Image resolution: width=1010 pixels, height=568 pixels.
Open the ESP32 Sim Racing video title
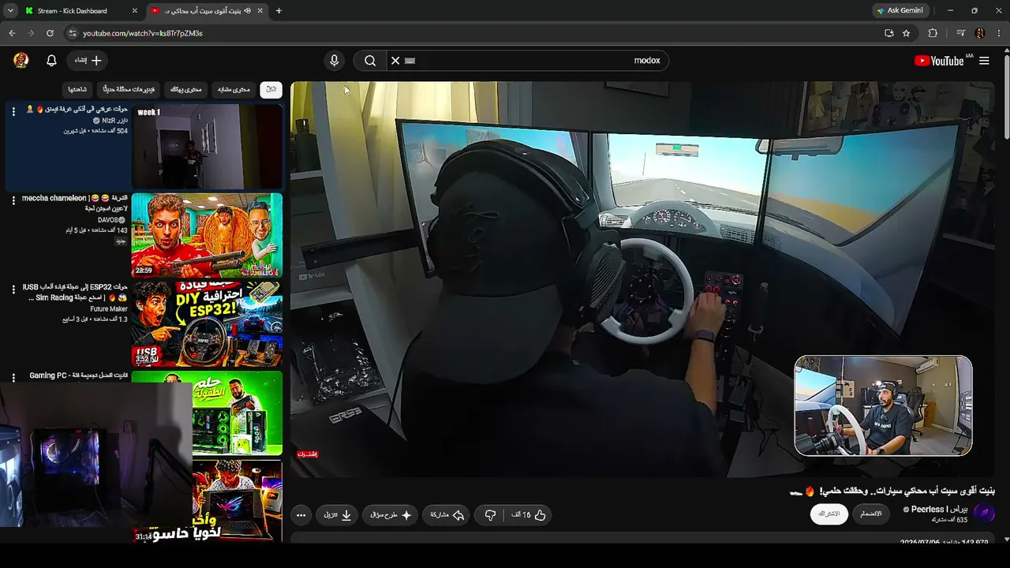click(75, 292)
